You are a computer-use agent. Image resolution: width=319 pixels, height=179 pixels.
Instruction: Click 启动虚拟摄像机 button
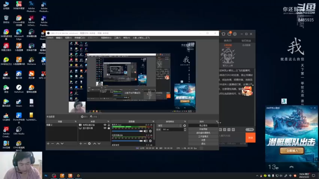click(203, 133)
